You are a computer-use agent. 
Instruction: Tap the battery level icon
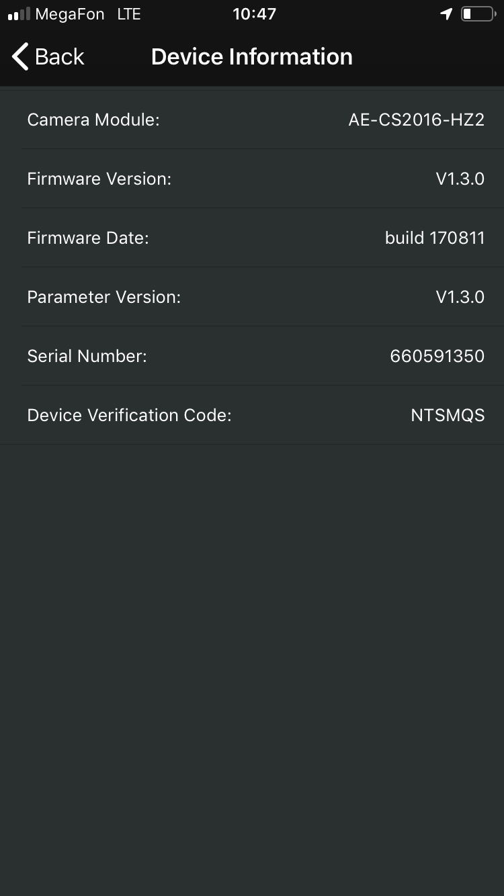(477, 14)
